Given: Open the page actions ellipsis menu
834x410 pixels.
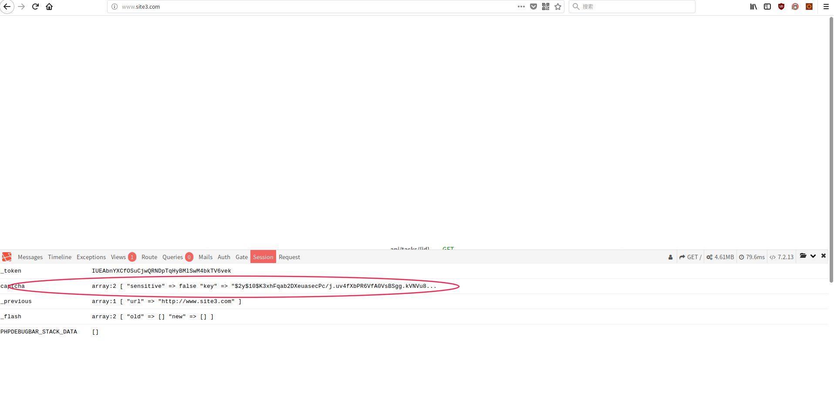Looking at the screenshot, I should (x=521, y=7).
